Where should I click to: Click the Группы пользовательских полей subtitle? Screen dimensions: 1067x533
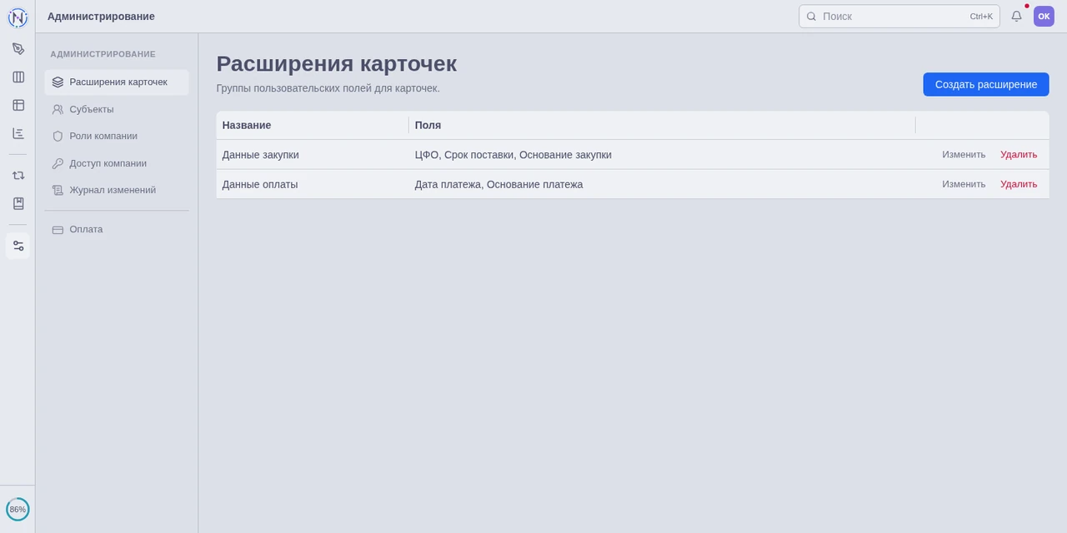click(328, 88)
